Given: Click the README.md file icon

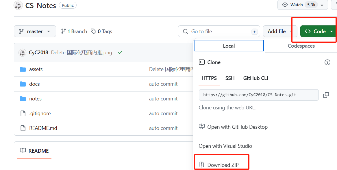Looking at the screenshot, I should click(x=23, y=128).
